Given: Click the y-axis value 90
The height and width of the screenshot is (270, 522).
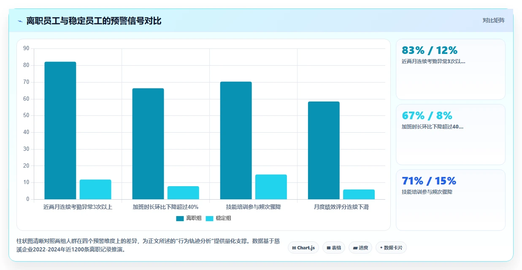Looking at the screenshot, I should [26, 48].
